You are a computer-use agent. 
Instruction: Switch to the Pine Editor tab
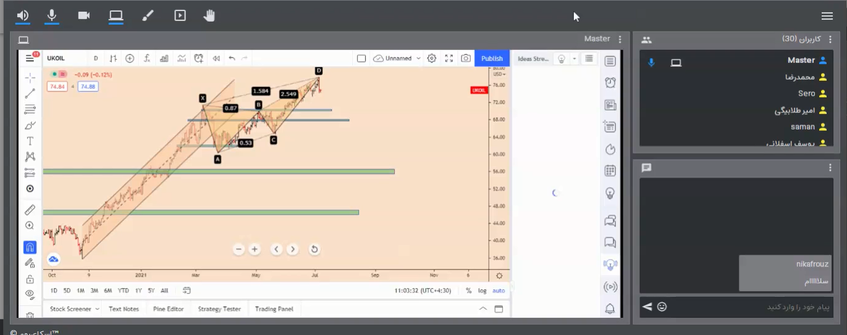168,309
